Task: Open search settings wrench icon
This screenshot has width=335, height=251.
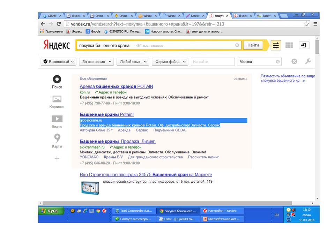Action: pos(308,61)
